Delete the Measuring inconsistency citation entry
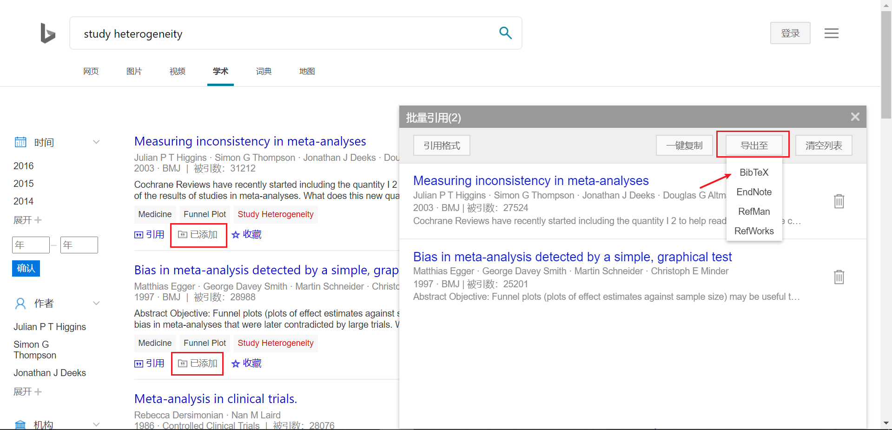The image size is (892, 430). pyautogui.click(x=839, y=201)
